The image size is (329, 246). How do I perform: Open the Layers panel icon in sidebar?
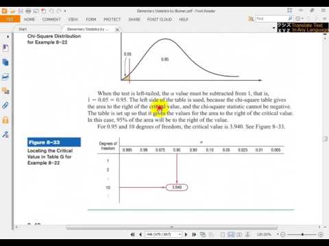[5, 77]
